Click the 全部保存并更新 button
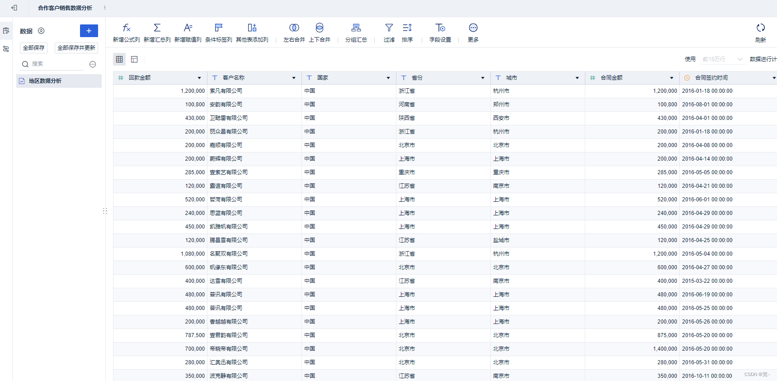Screen dimensions: 777x381 point(76,48)
